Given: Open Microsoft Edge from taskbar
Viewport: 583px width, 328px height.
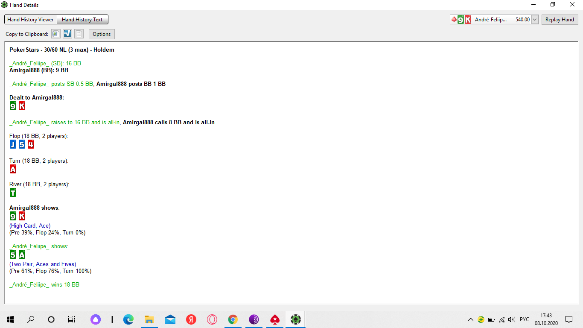Looking at the screenshot, I should [128, 319].
